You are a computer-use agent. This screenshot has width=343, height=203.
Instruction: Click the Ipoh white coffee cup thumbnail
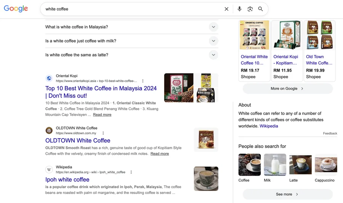click(x=206, y=179)
